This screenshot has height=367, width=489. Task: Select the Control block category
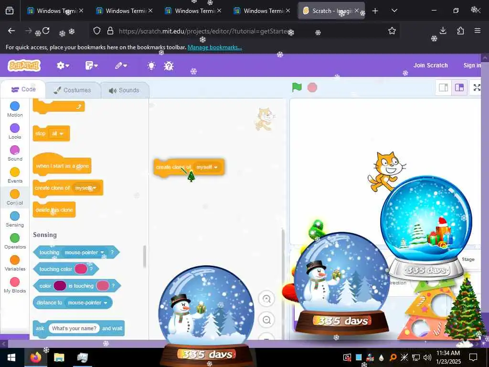coord(15,197)
